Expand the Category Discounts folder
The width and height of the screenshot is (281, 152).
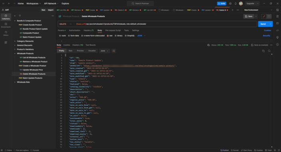[25, 41]
